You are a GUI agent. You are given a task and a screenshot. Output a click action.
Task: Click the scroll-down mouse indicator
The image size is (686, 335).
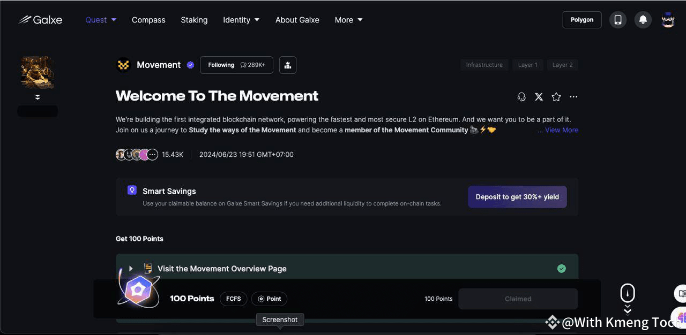coord(628,299)
